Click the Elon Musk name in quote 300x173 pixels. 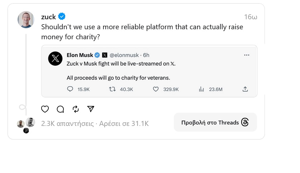point(80,55)
